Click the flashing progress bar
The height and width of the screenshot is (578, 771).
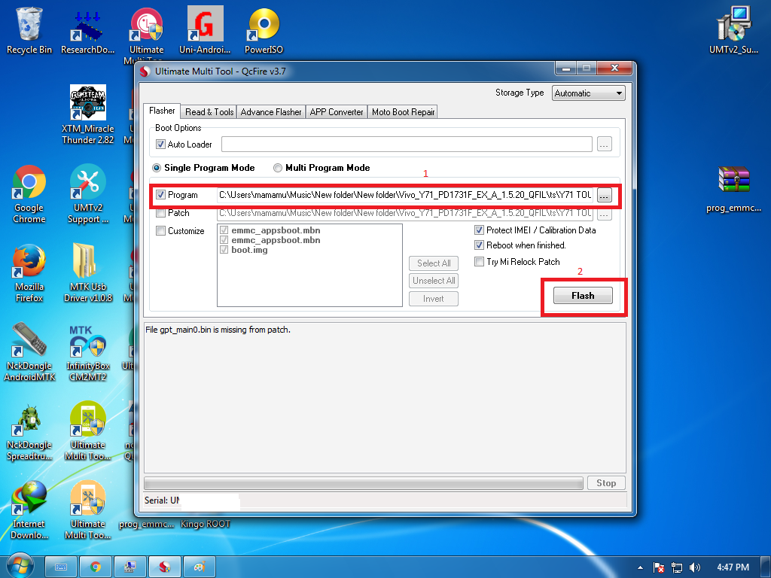tap(364, 482)
